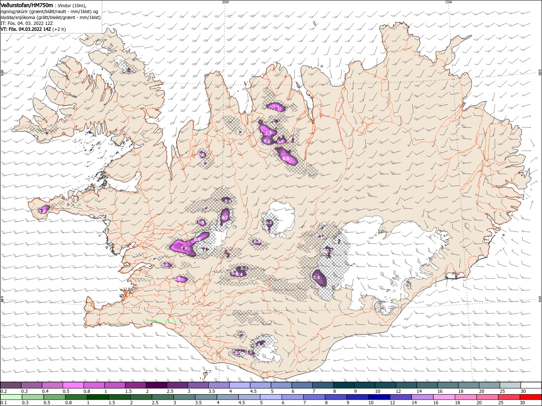
Task: Select the 'IT: Fös. 04. 03. 2022 12Z' line
Action: pyautogui.click(x=27, y=23)
